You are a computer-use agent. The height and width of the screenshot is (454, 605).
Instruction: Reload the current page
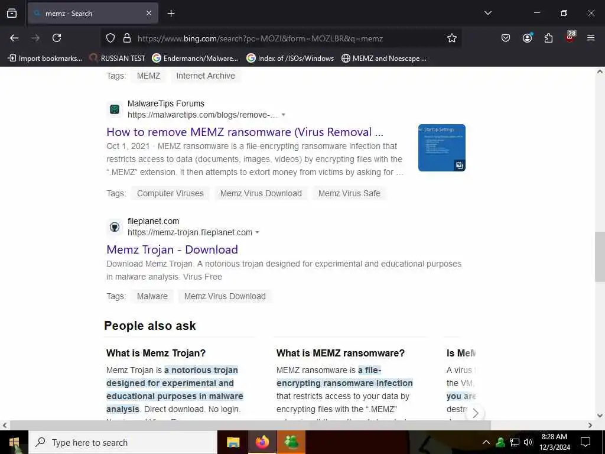point(57,38)
